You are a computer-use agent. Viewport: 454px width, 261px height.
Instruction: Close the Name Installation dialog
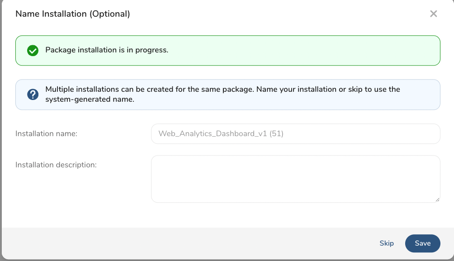433,14
